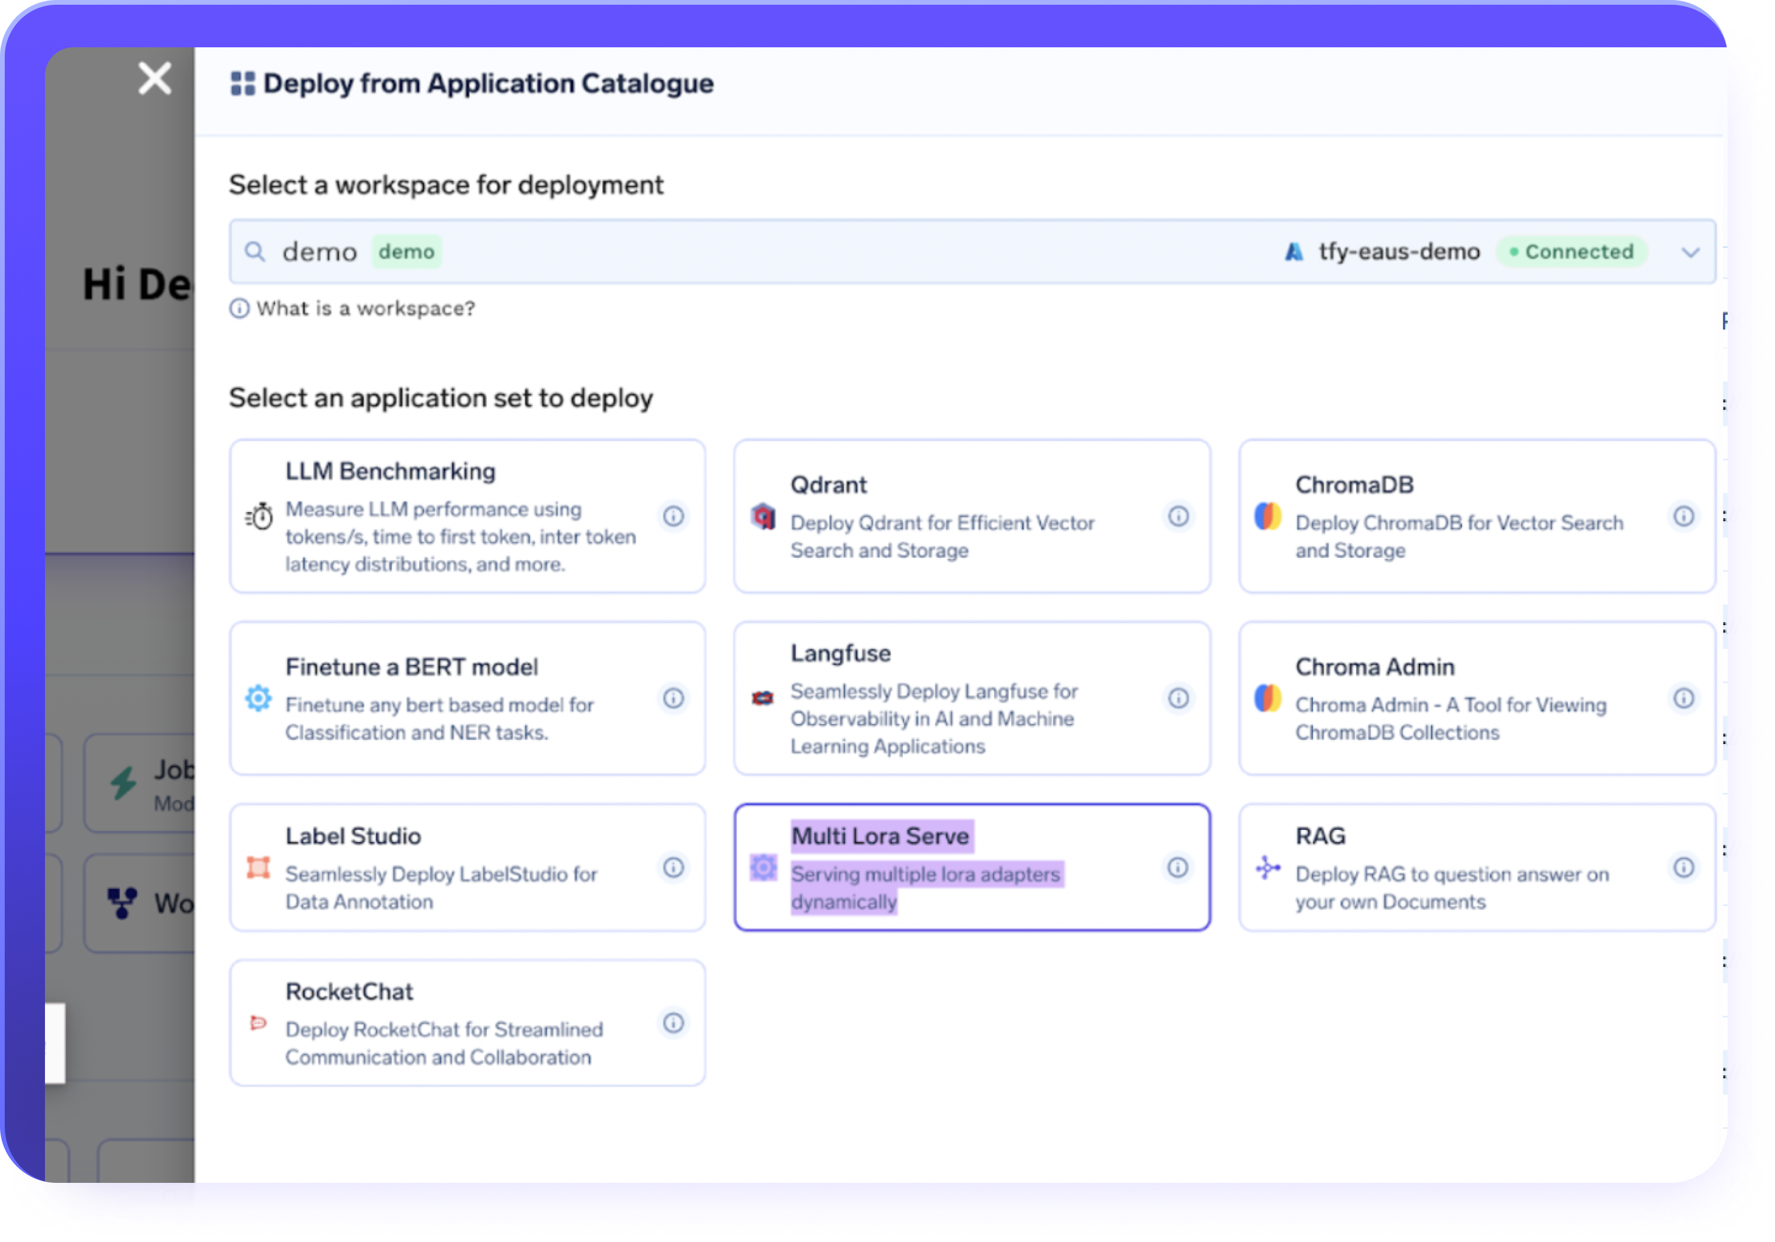The height and width of the screenshot is (1242, 1775).
Task: Click the Chroma Admin logo icon
Action: coord(1267,698)
